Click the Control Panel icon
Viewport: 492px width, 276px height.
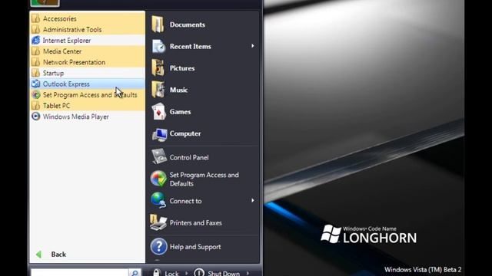pyautogui.click(x=159, y=156)
